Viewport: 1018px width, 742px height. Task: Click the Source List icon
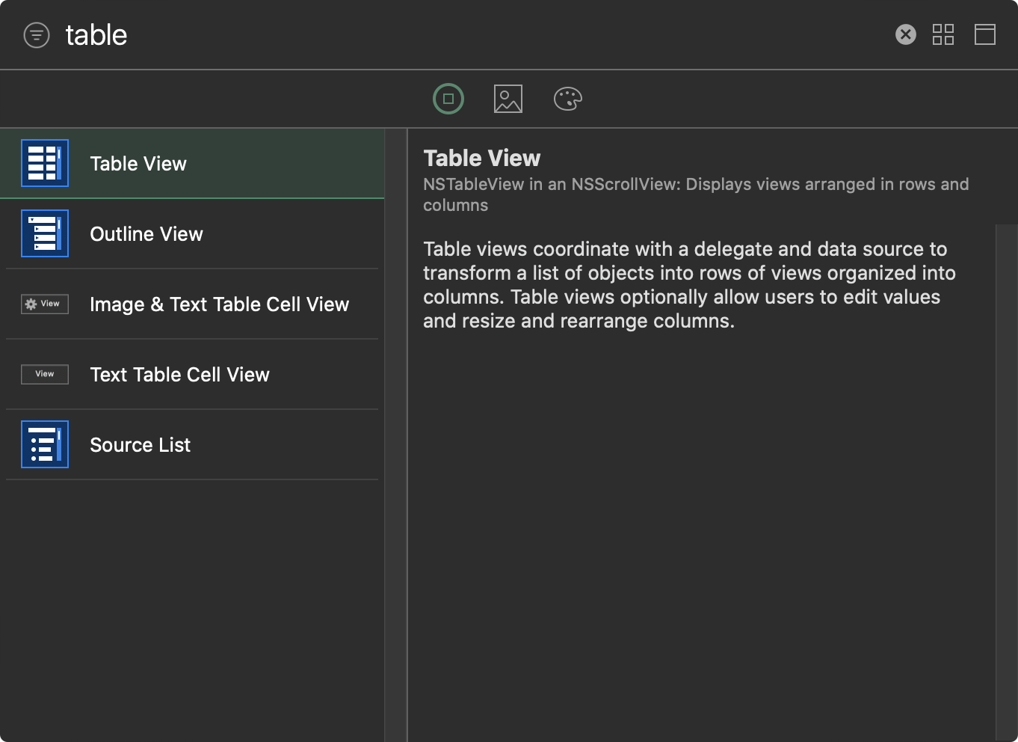click(45, 444)
